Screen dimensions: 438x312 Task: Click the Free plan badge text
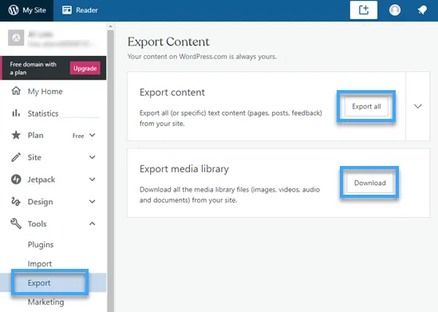tap(78, 136)
